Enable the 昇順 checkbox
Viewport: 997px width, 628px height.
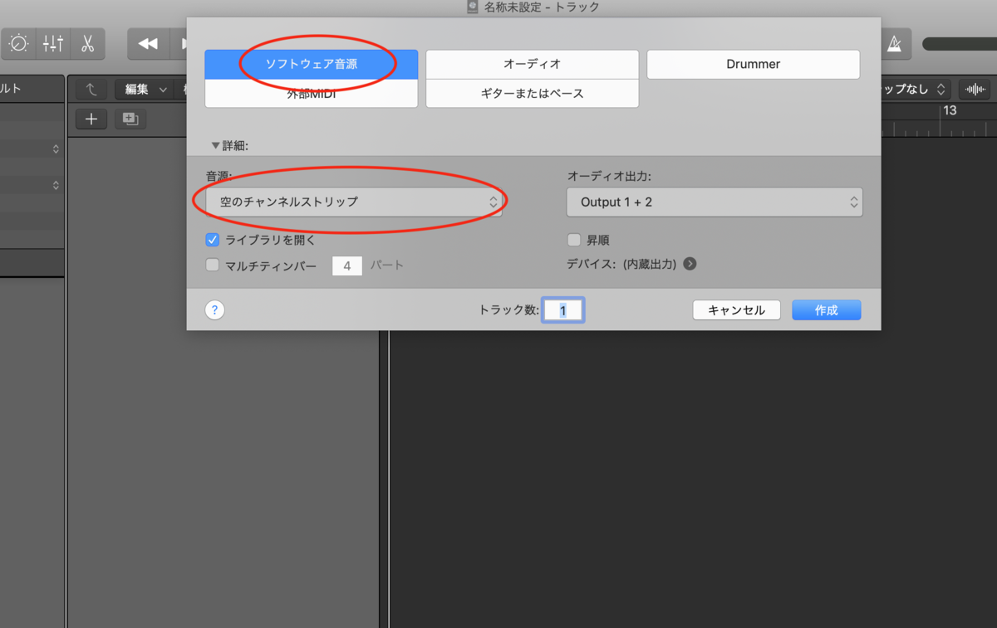[573, 240]
